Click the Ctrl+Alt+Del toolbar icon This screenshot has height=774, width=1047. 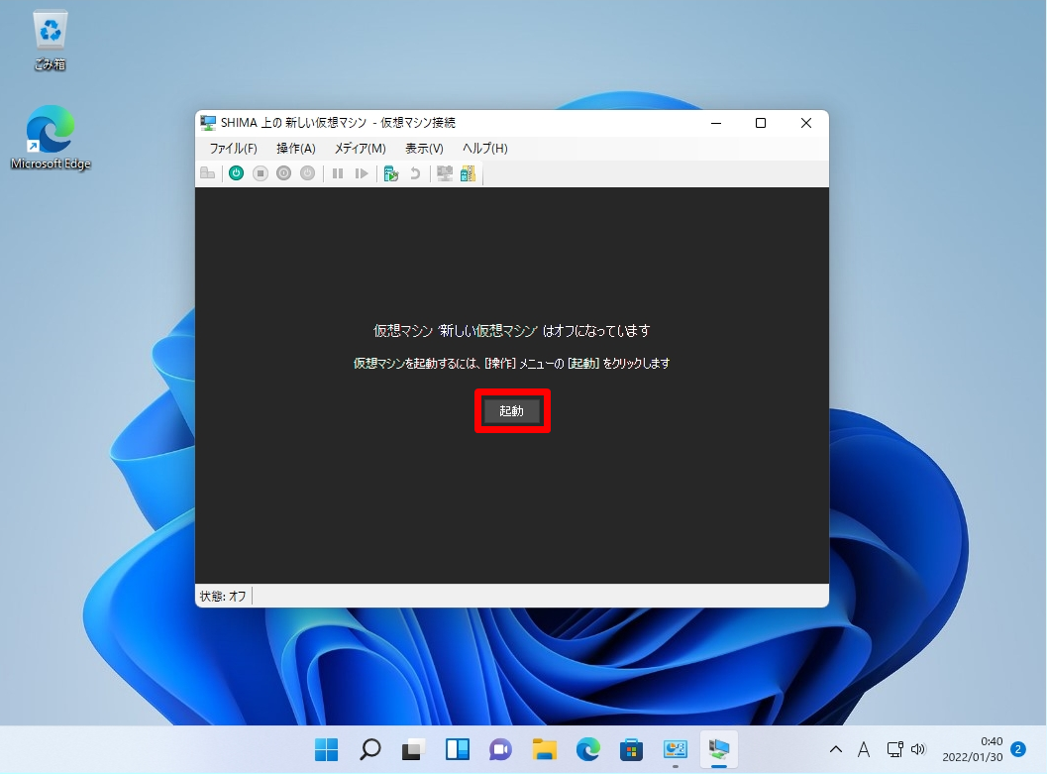click(208, 173)
